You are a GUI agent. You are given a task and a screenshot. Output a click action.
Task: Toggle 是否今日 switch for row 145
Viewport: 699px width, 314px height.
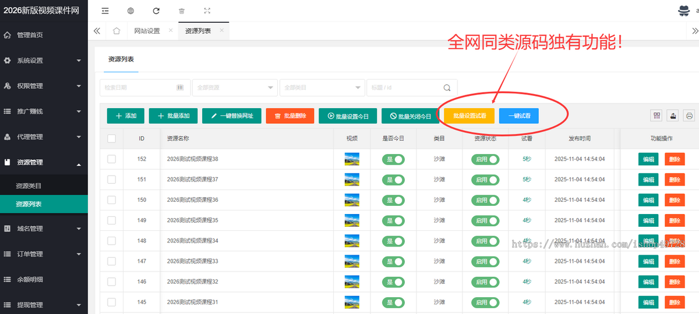393,302
